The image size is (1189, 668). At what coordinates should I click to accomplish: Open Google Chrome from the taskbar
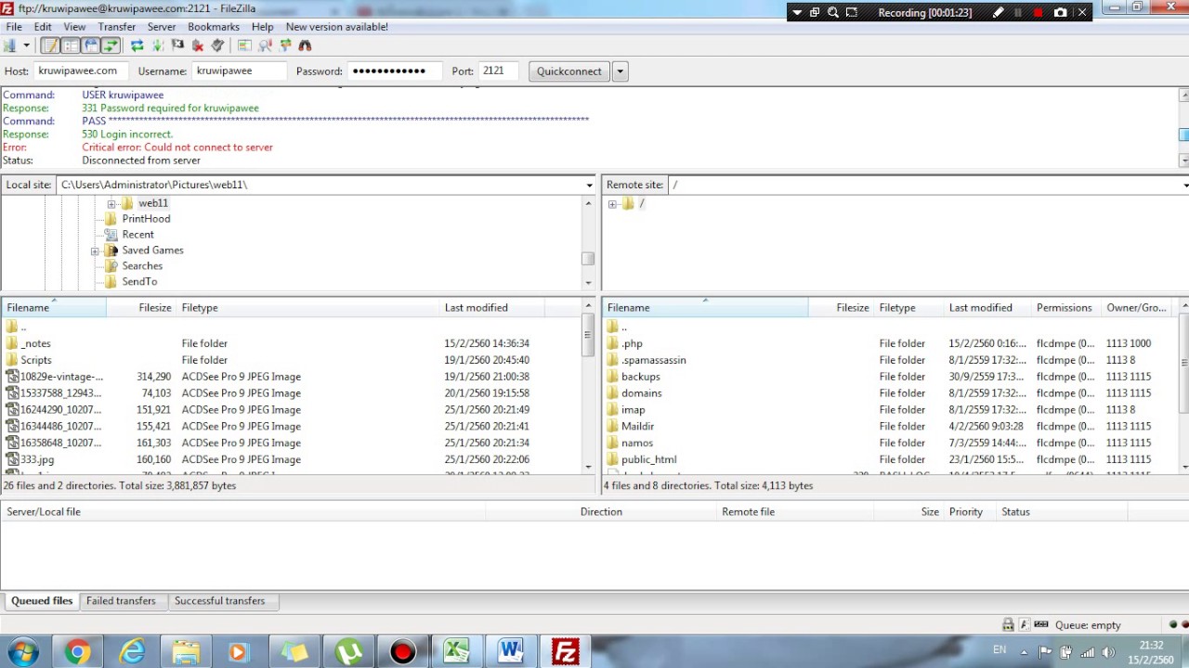[77, 652]
